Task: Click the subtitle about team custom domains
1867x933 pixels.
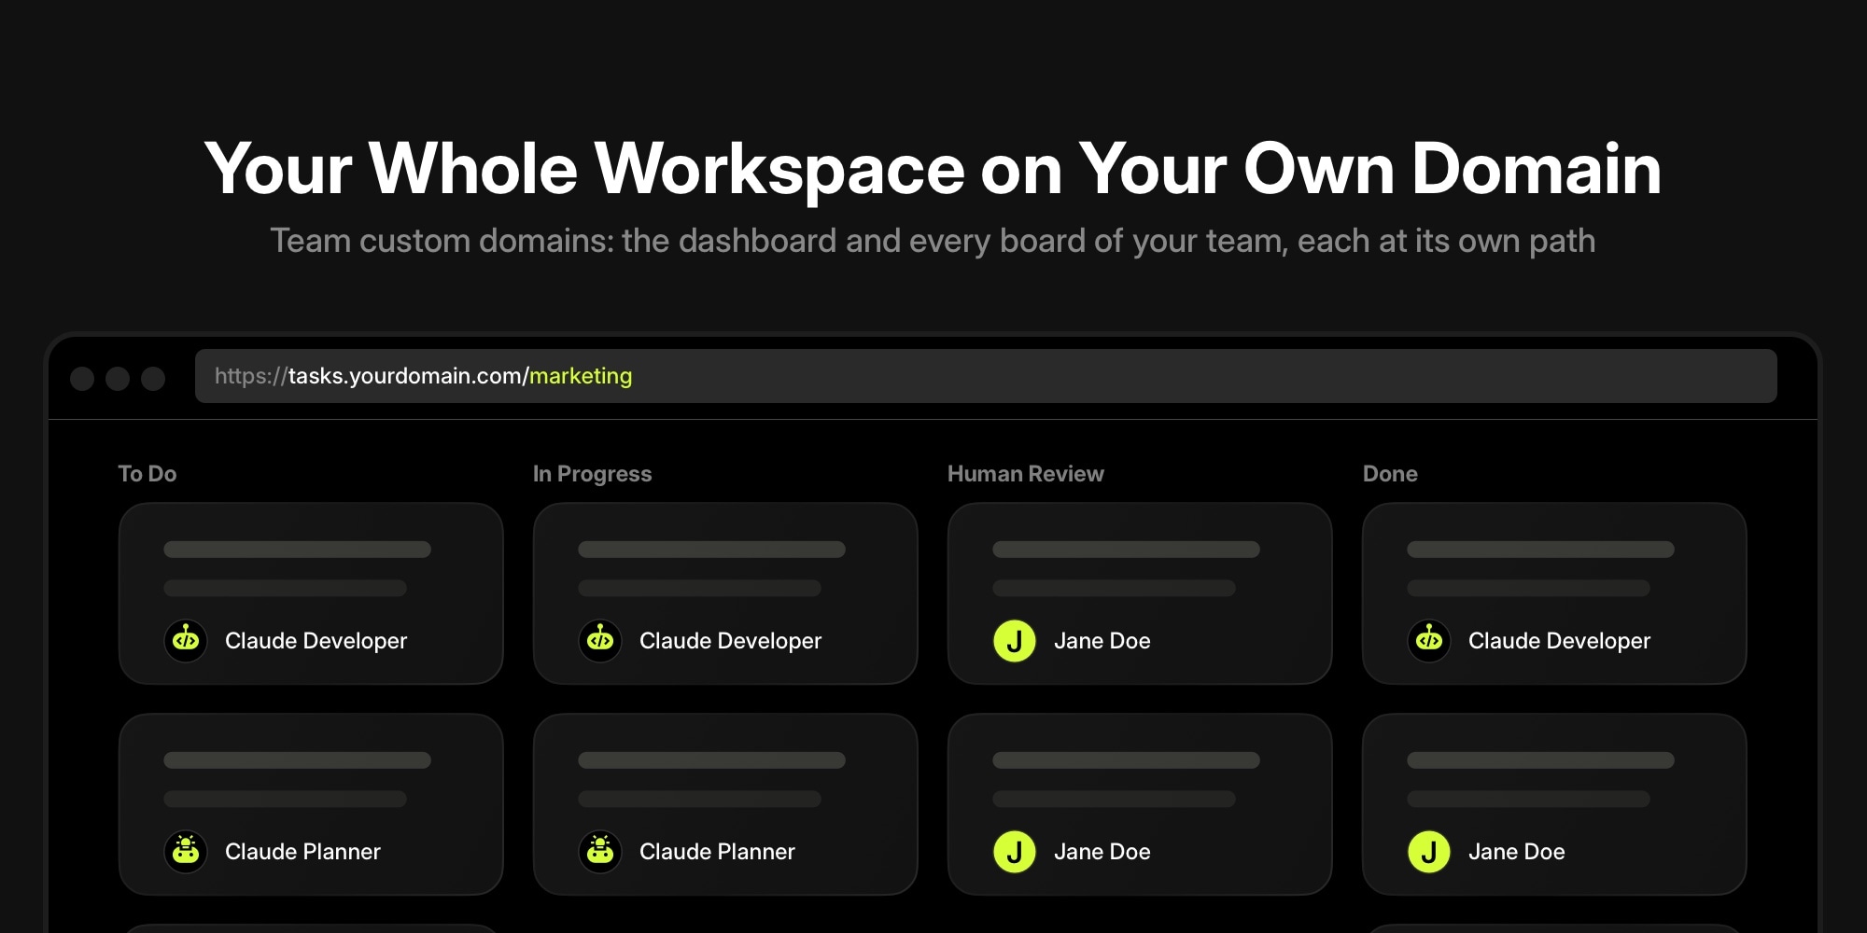Action: [933, 241]
